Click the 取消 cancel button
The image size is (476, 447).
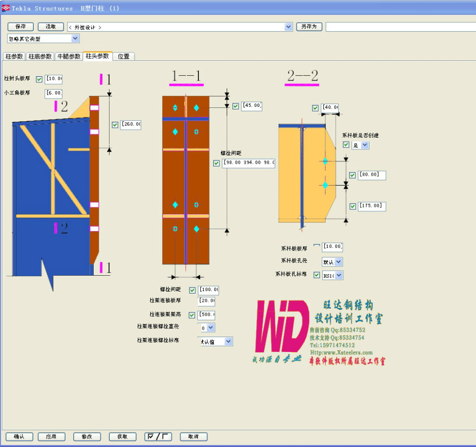(194, 437)
